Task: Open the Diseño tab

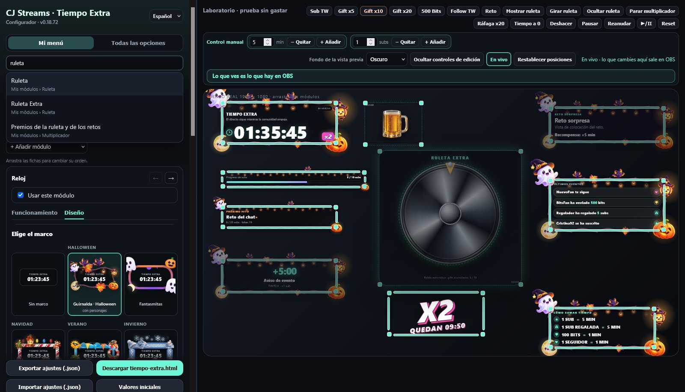Action: tap(74, 212)
